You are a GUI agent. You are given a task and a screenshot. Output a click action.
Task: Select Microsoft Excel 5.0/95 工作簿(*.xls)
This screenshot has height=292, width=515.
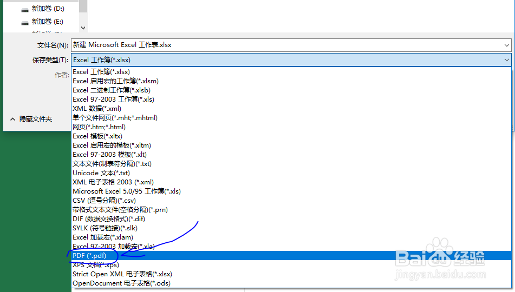(291, 191)
